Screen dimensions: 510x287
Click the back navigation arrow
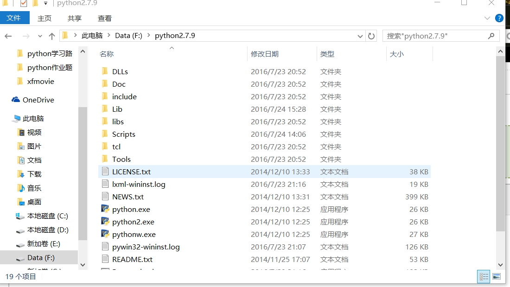8,36
